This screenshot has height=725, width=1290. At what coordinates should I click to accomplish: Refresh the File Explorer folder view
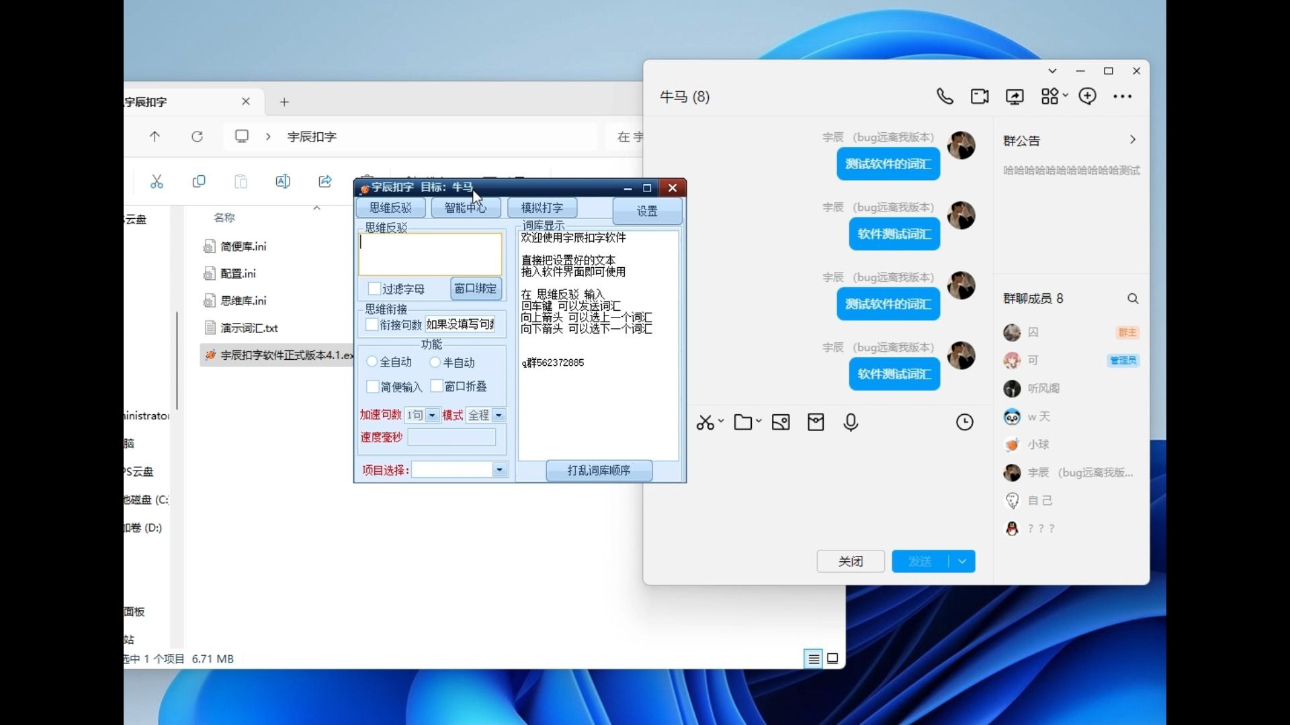point(197,136)
